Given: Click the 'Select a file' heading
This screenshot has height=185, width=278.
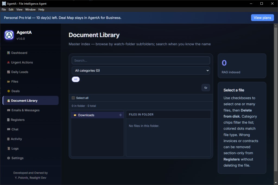Looking at the screenshot, I should 234,90.
